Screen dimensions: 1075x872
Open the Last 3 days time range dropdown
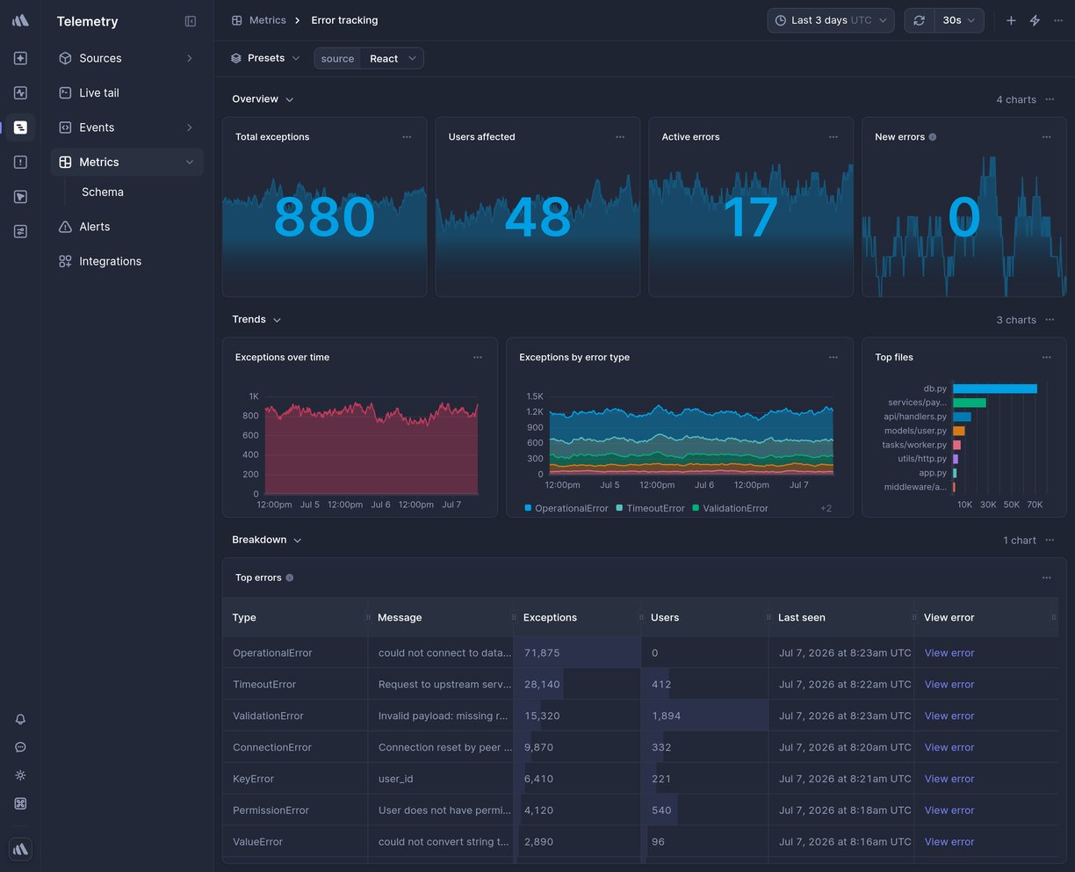click(831, 20)
